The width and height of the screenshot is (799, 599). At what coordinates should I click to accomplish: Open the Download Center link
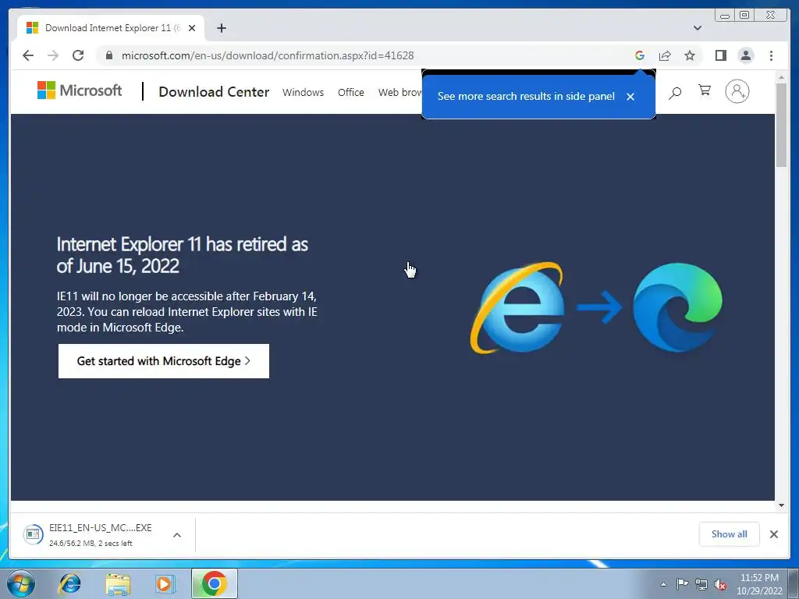[x=214, y=92]
